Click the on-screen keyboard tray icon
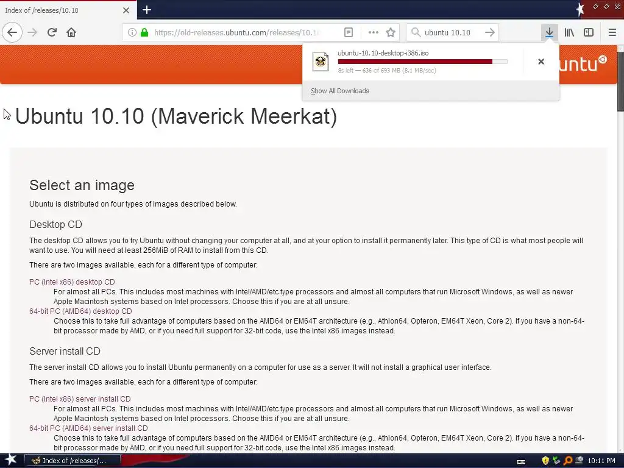 pyautogui.click(x=520, y=461)
